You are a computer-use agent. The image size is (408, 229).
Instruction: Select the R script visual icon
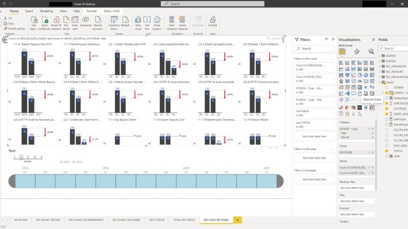pyautogui.click(x=366, y=87)
